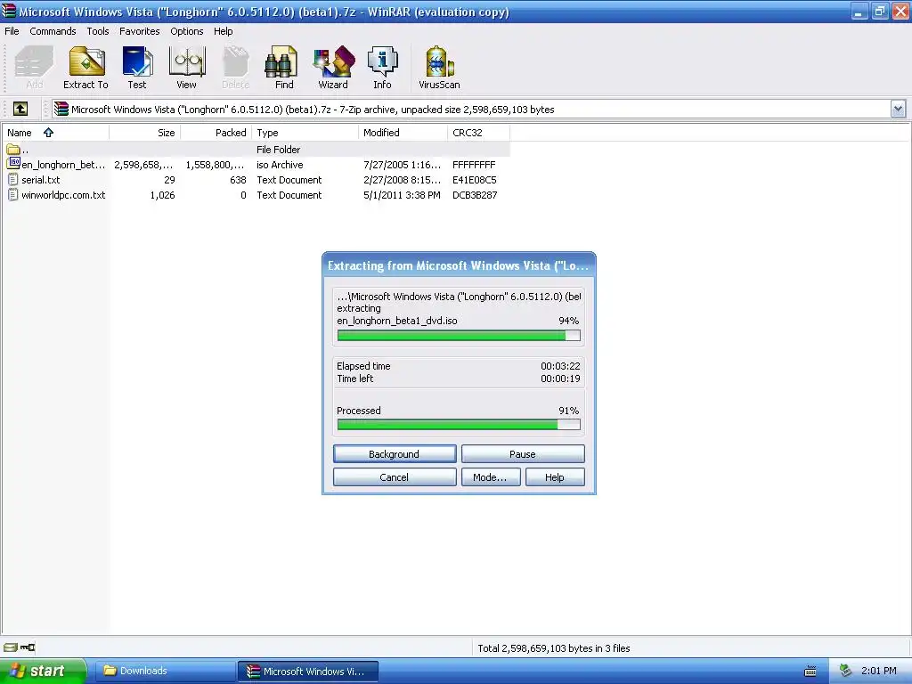
Task: Sort by the CRC32 column header
Action: tap(478, 133)
